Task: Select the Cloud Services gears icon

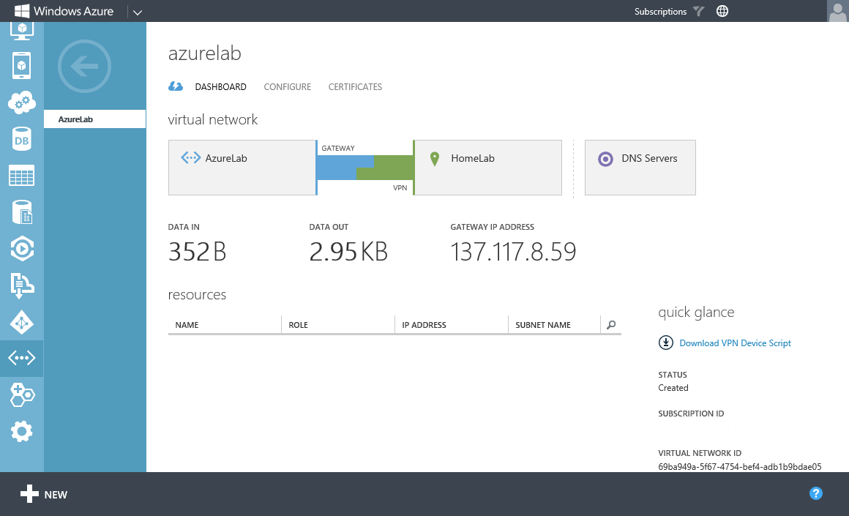Action: pos(21,102)
